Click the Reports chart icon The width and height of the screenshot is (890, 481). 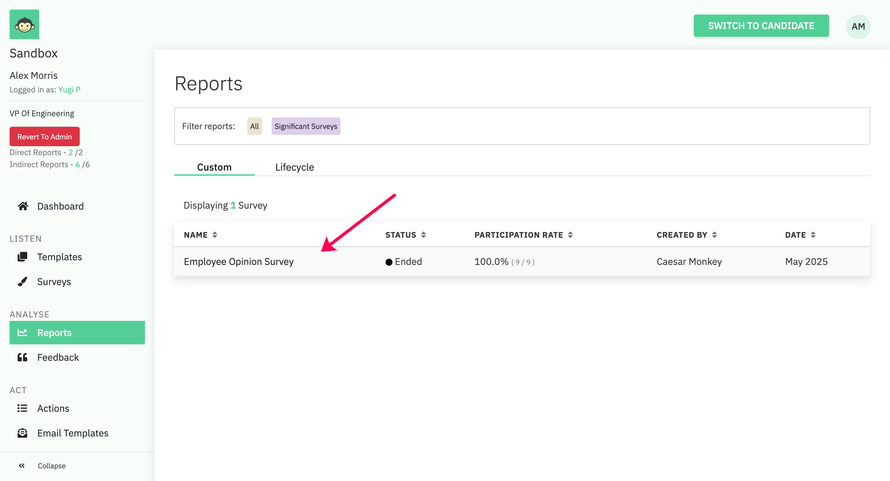[23, 332]
